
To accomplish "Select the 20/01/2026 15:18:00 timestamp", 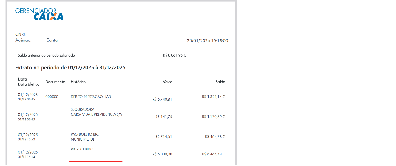I will (x=207, y=41).
